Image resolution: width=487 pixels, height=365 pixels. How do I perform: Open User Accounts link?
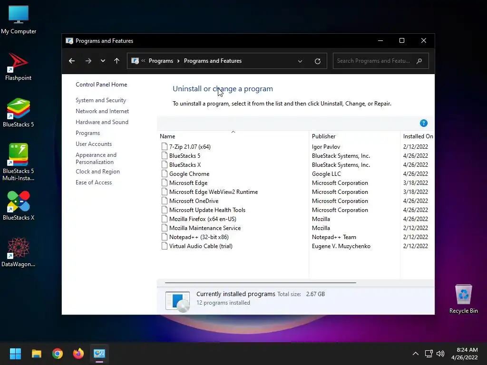94,144
